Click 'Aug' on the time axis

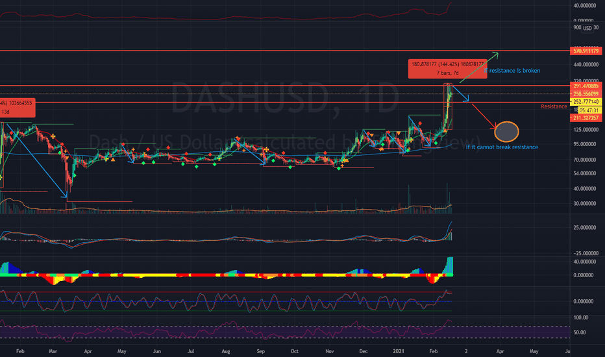(226, 351)
